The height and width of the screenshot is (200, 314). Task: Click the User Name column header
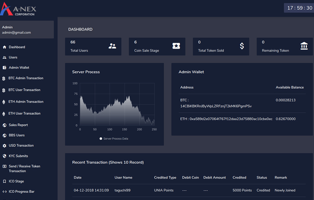click(x=123, y=178)
